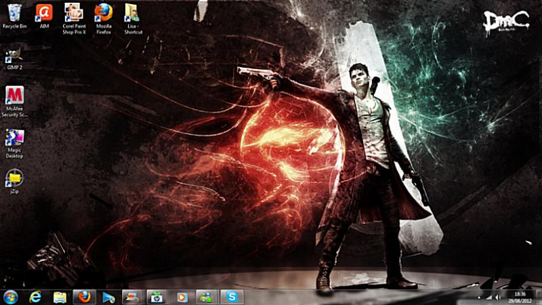Open the Magic Desktop shortcut

point(14,144)
